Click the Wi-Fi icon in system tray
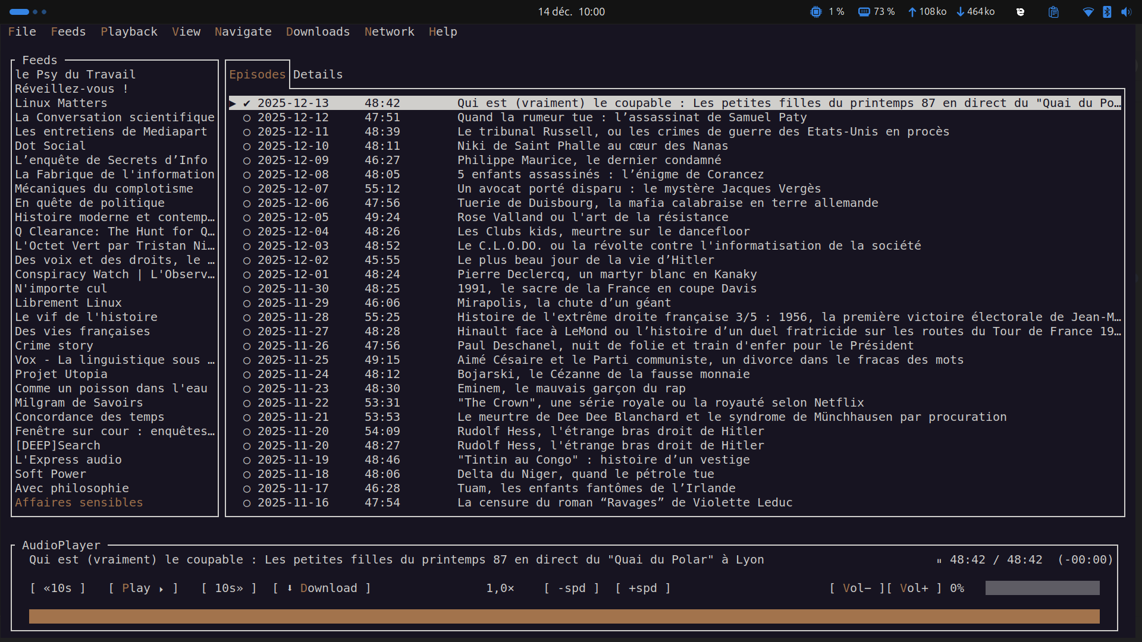 [x=1088, y=12]
